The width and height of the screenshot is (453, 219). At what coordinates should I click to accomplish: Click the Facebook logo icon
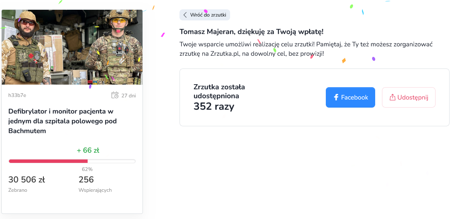(336, 97)
